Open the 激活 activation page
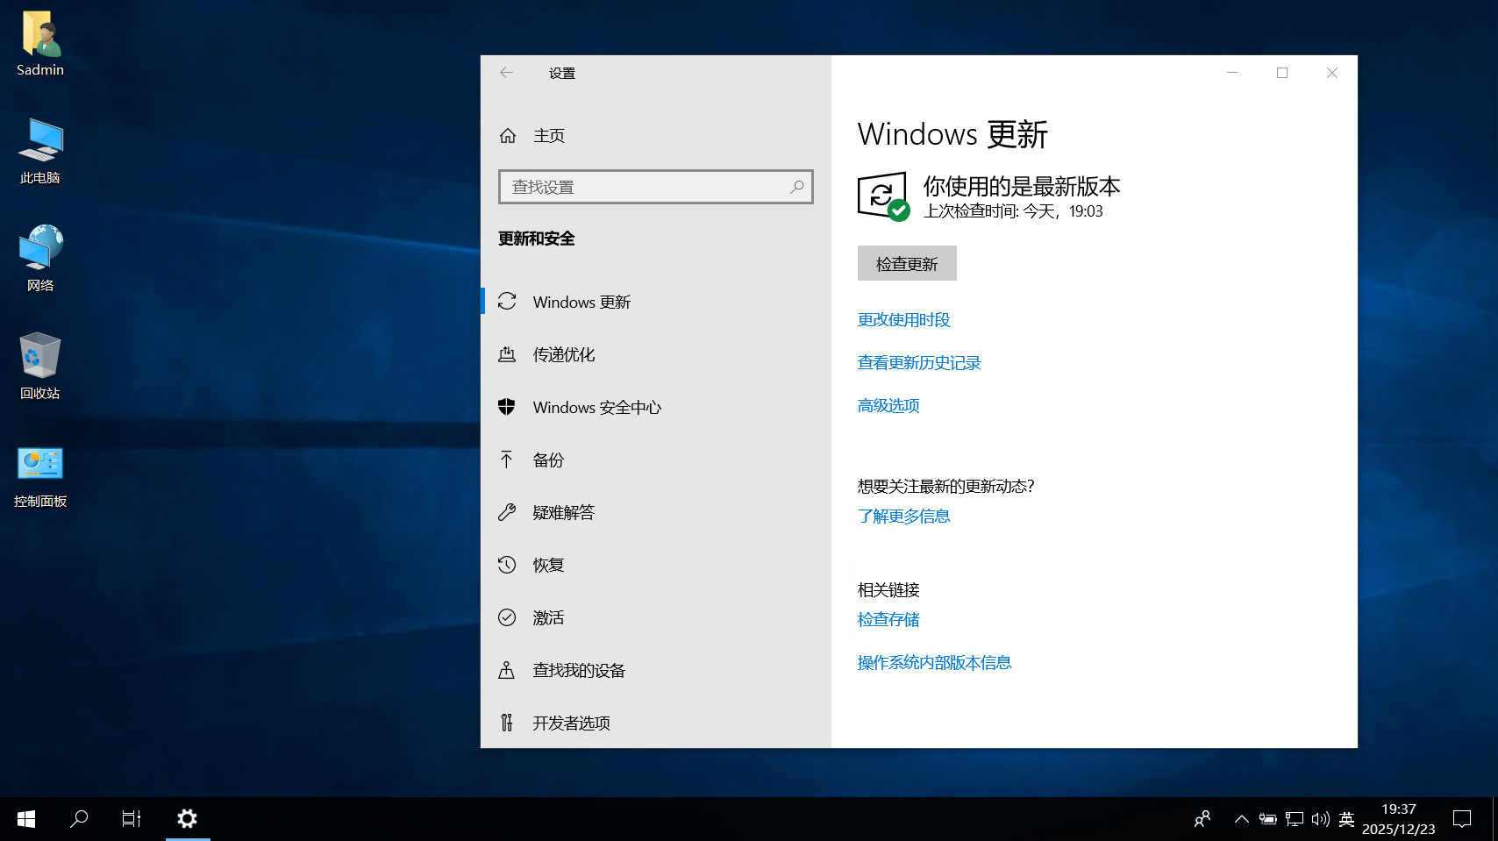Viewport: 1498px width, 841px height. [x=548, y=617]
